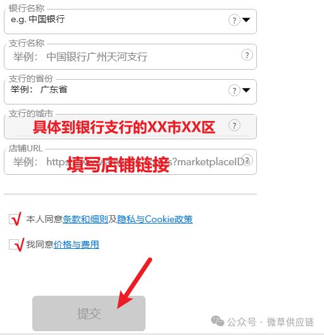This screenshot has width=324, height=335.
Task: Open the 银行名称 dropdown arrow
Action: [246, 20]
